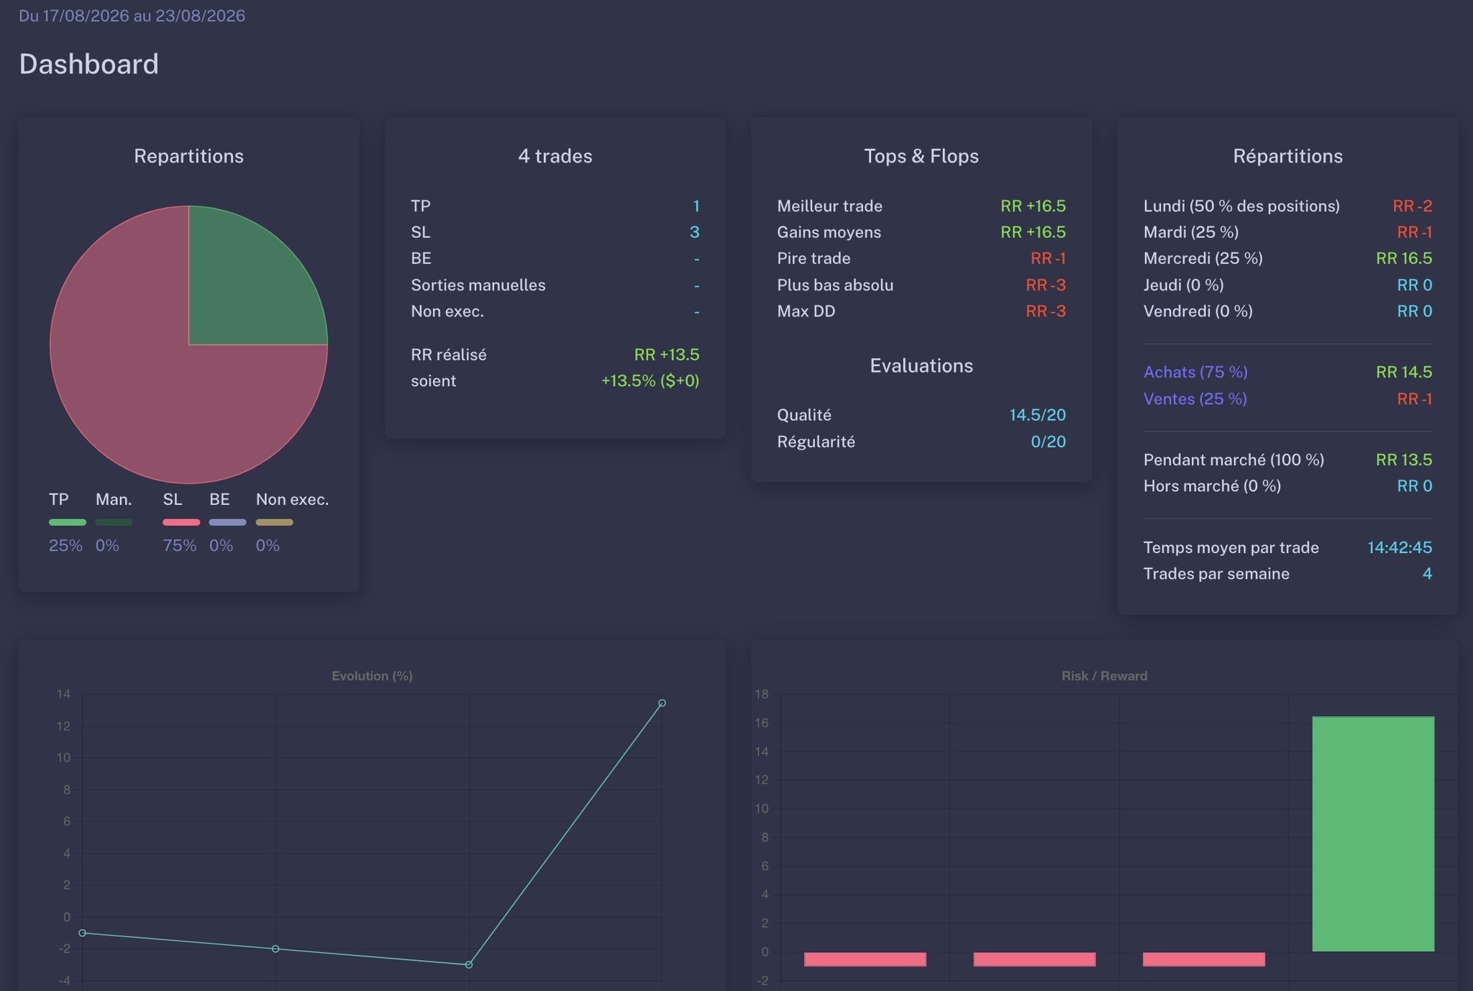Click the "+13.5% ($+0)" value
The image size is (1473, 991).
650,380
